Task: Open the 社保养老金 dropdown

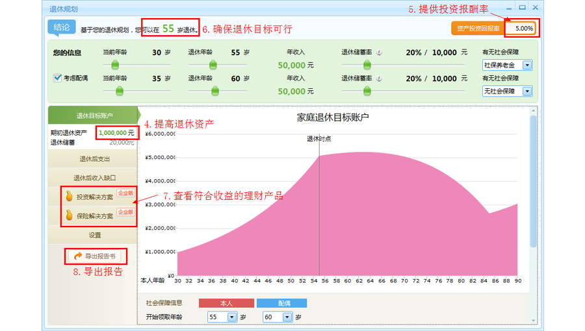Action: point(507,65)
